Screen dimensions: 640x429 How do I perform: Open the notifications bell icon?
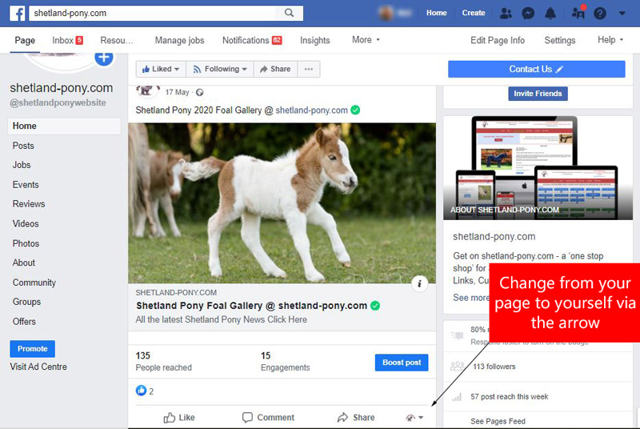pos(550,13)
